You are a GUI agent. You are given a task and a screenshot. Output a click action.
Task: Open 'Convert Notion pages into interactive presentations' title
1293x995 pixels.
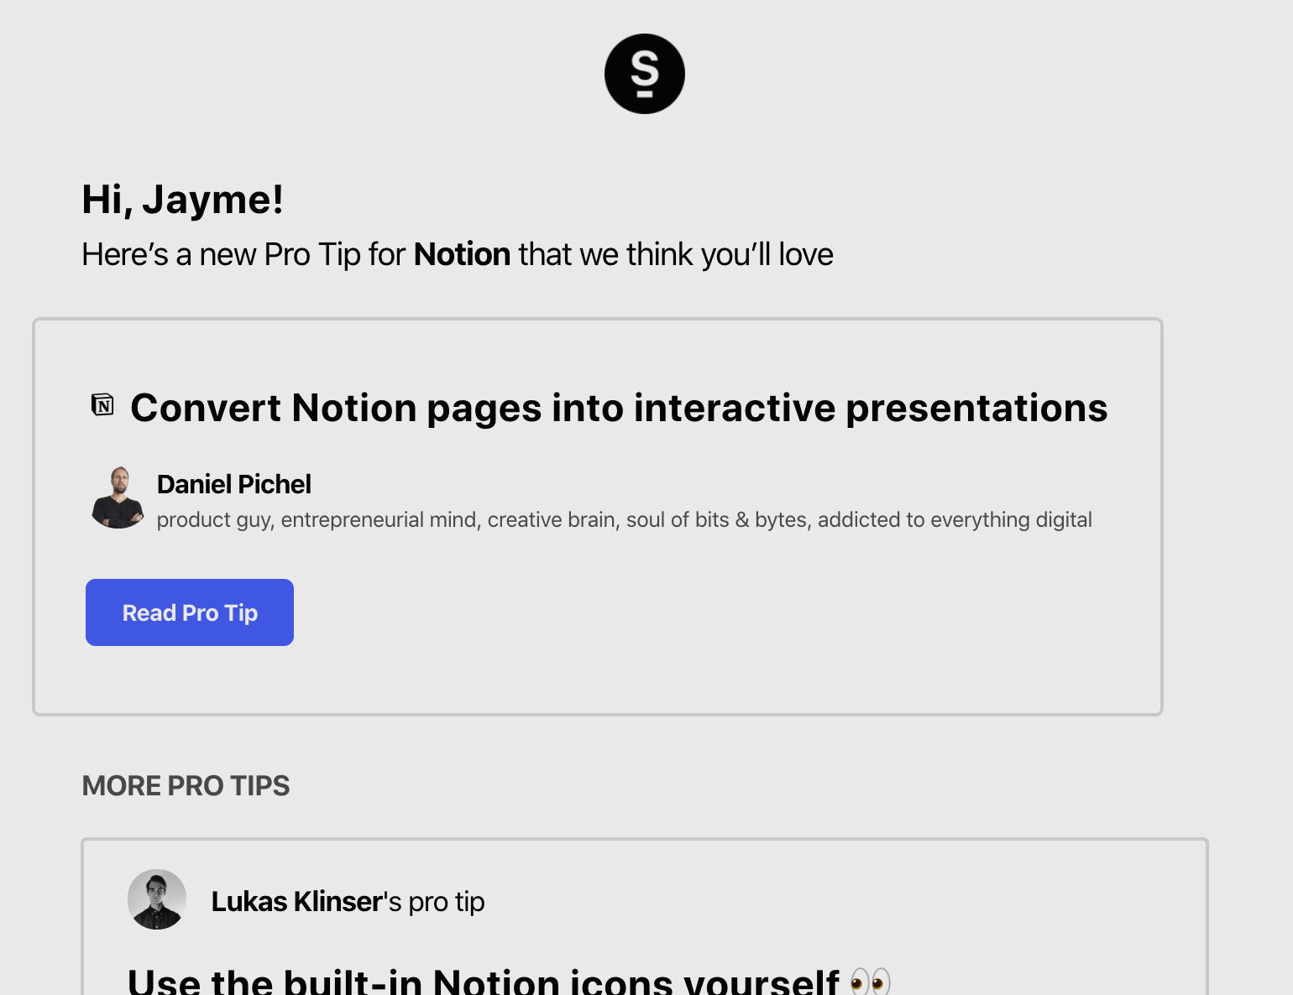pyautogui.click(x=619, y=408)
